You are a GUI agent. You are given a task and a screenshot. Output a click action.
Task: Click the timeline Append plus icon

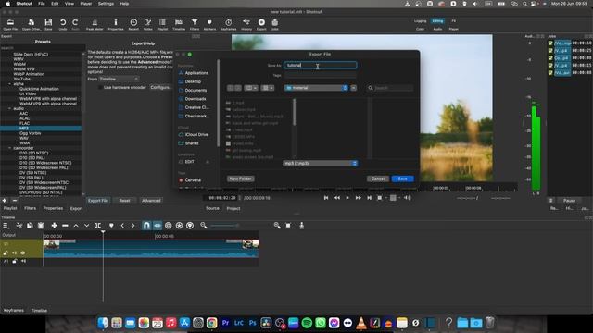55,226
